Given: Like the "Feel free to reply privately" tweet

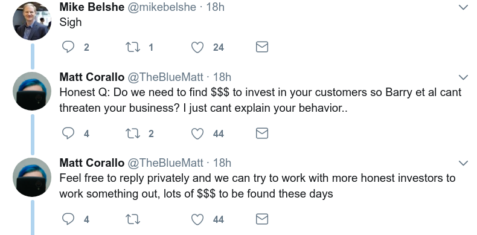Looking at the screenshot, I should coord(197,219).
